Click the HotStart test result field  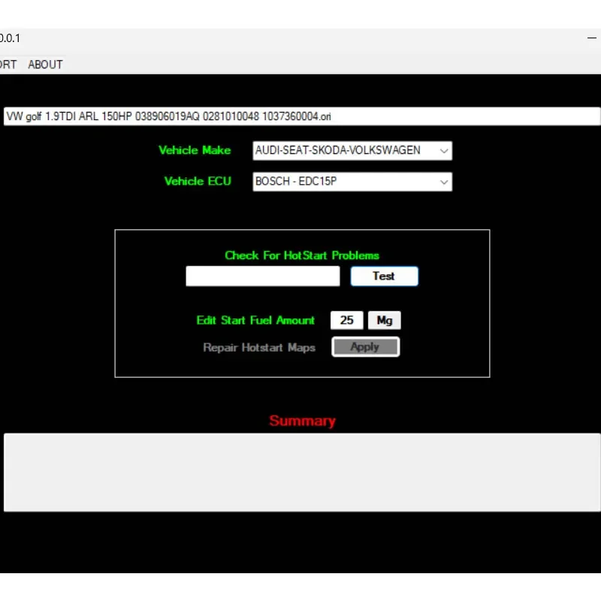click(262, 276)
